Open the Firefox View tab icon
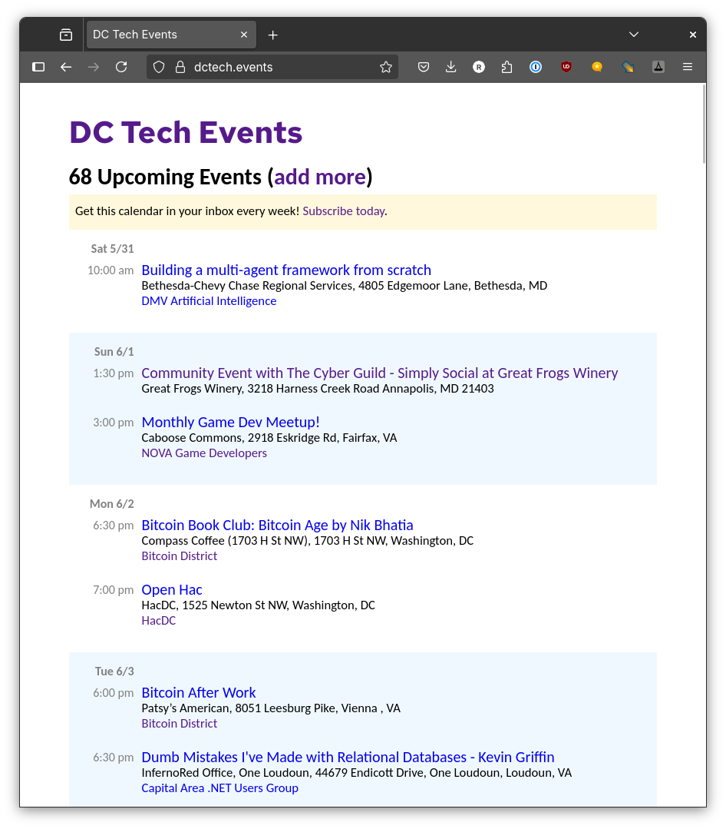Screen dimensions: 726x829 (x=66, y=35)
